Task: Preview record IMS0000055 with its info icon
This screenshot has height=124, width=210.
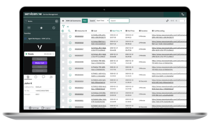Action: (70, 75)
